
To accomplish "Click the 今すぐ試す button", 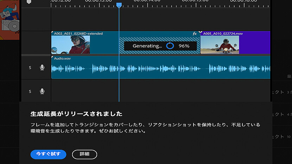I will coord(48,154).
